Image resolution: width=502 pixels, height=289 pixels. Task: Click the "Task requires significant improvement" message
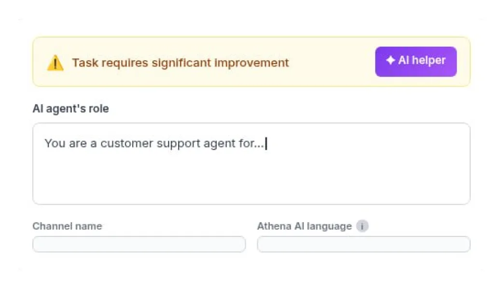coord(180,63)
